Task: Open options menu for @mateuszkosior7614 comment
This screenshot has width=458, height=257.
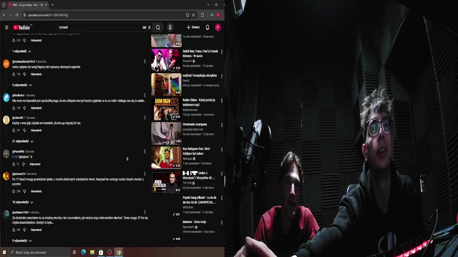Action: tap(145, 62)
